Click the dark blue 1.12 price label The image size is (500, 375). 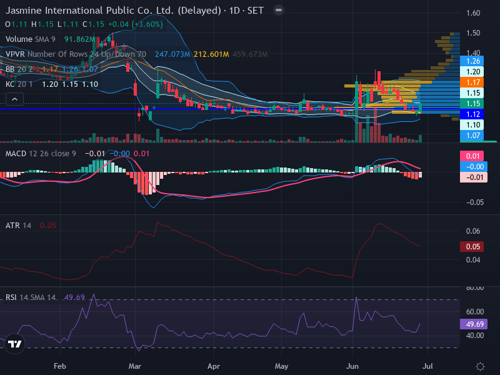click(472, 114)
